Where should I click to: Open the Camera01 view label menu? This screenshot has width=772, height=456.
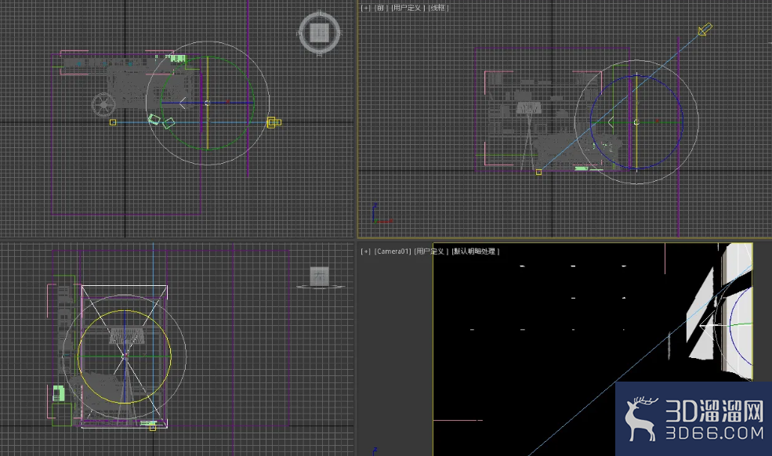coord(393,252)
